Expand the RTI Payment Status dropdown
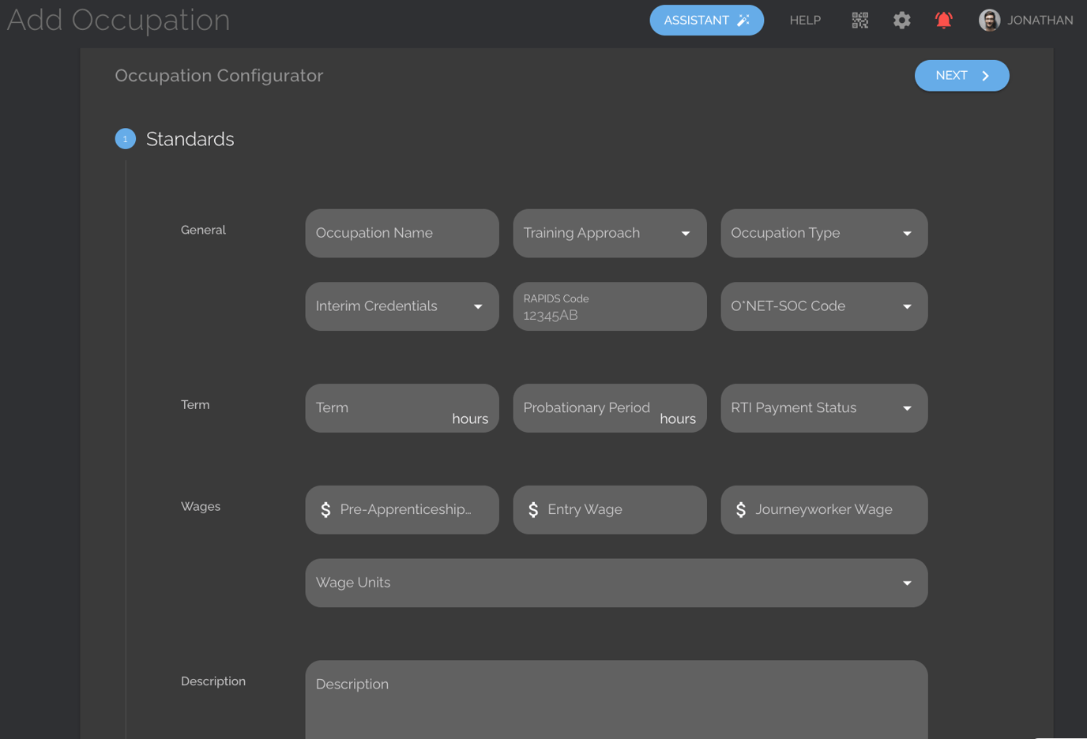Screen dimensions: 1087x739 click(x=905, y=408)
